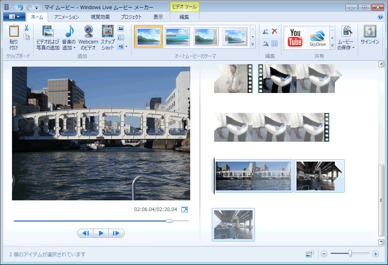This screenshot has height=265, width=388.
Task: Rotate right using the rotate-right icon
Action: pyautogui.click(x=265, y=44)
